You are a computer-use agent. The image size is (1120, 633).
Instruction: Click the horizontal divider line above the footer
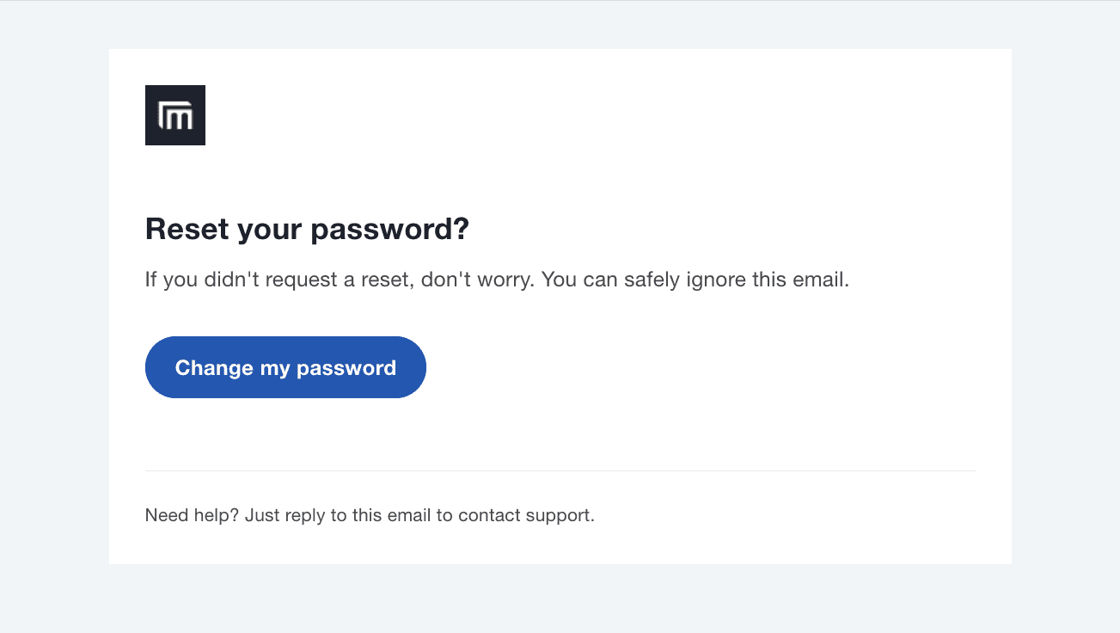[560, 471]
